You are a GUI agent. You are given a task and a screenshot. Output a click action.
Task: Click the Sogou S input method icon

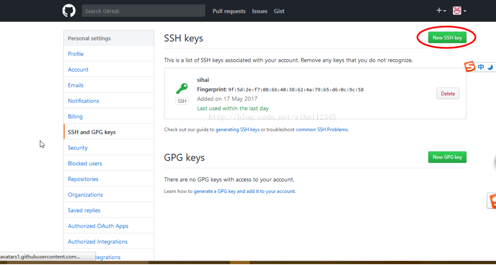coord(470,67)
